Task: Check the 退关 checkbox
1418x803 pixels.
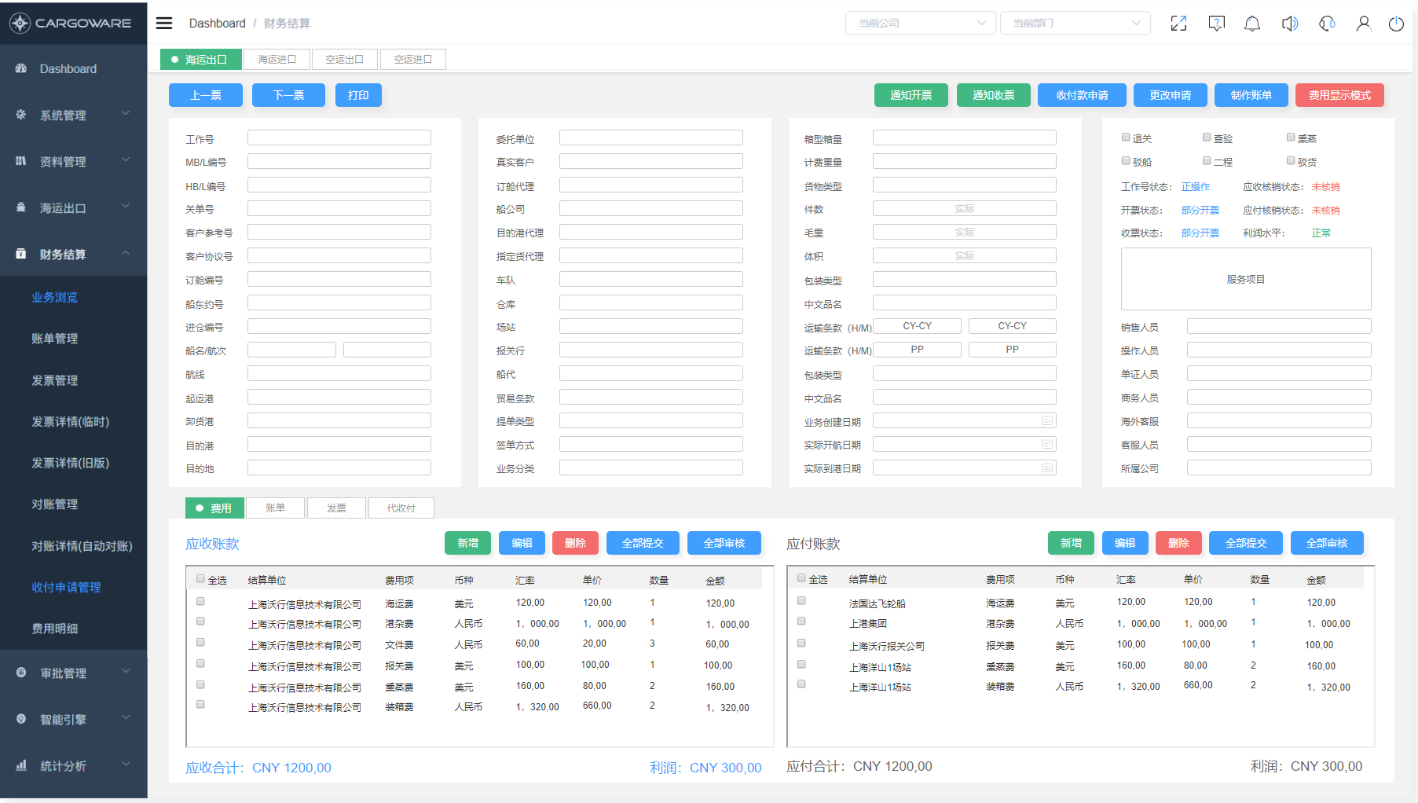Action: click(x=1126, y=137)
